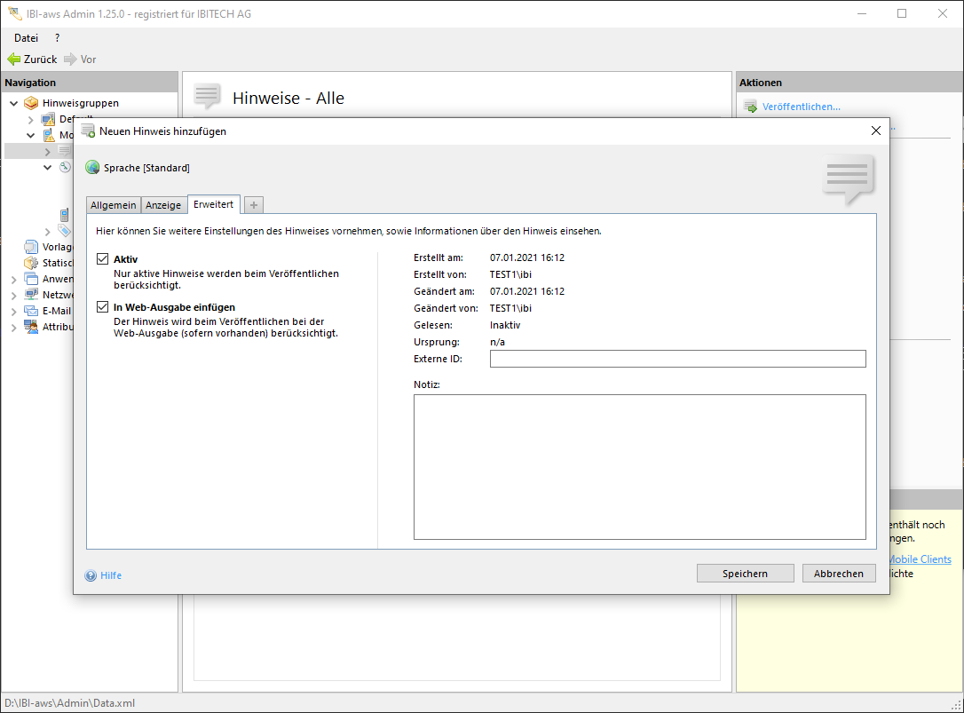
Task: Expand the Default group node
Action: (x=31, y=119)
